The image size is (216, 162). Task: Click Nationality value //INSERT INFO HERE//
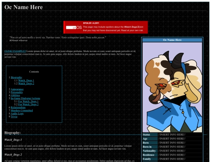coord(172,151)
